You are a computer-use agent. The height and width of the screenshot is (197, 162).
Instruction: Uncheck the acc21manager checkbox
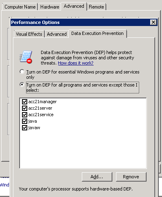pyautogui.click(x=24, y=102)
